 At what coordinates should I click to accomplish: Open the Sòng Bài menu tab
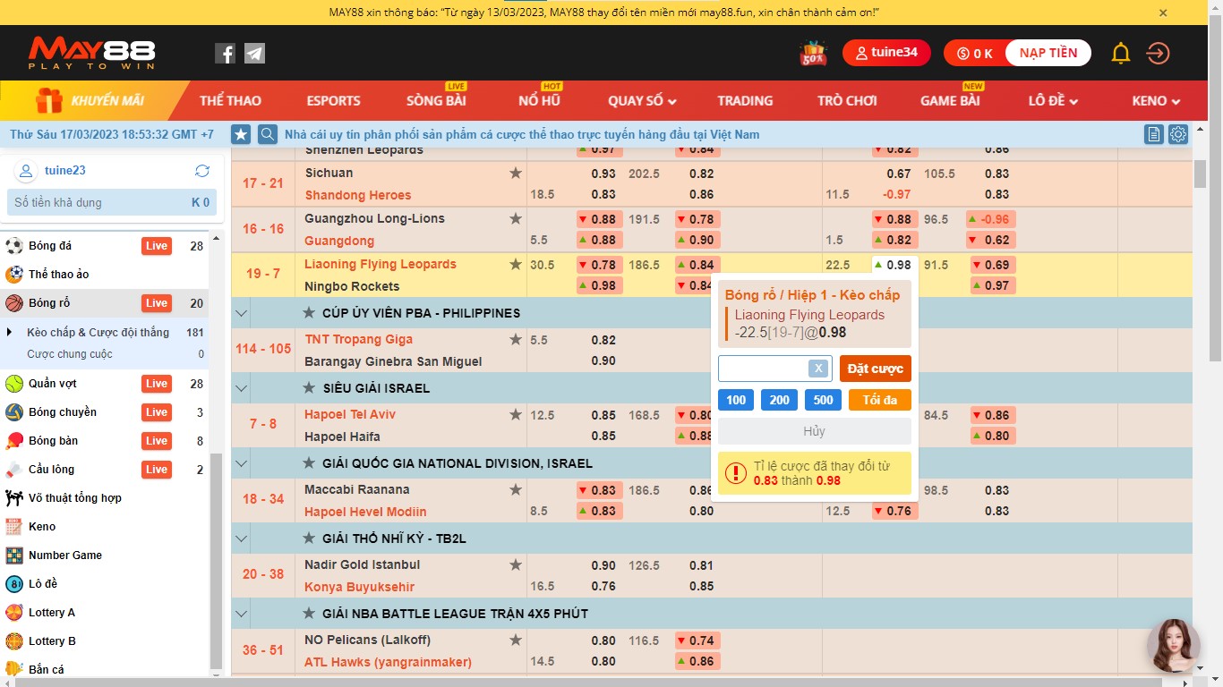coord(436,101)
